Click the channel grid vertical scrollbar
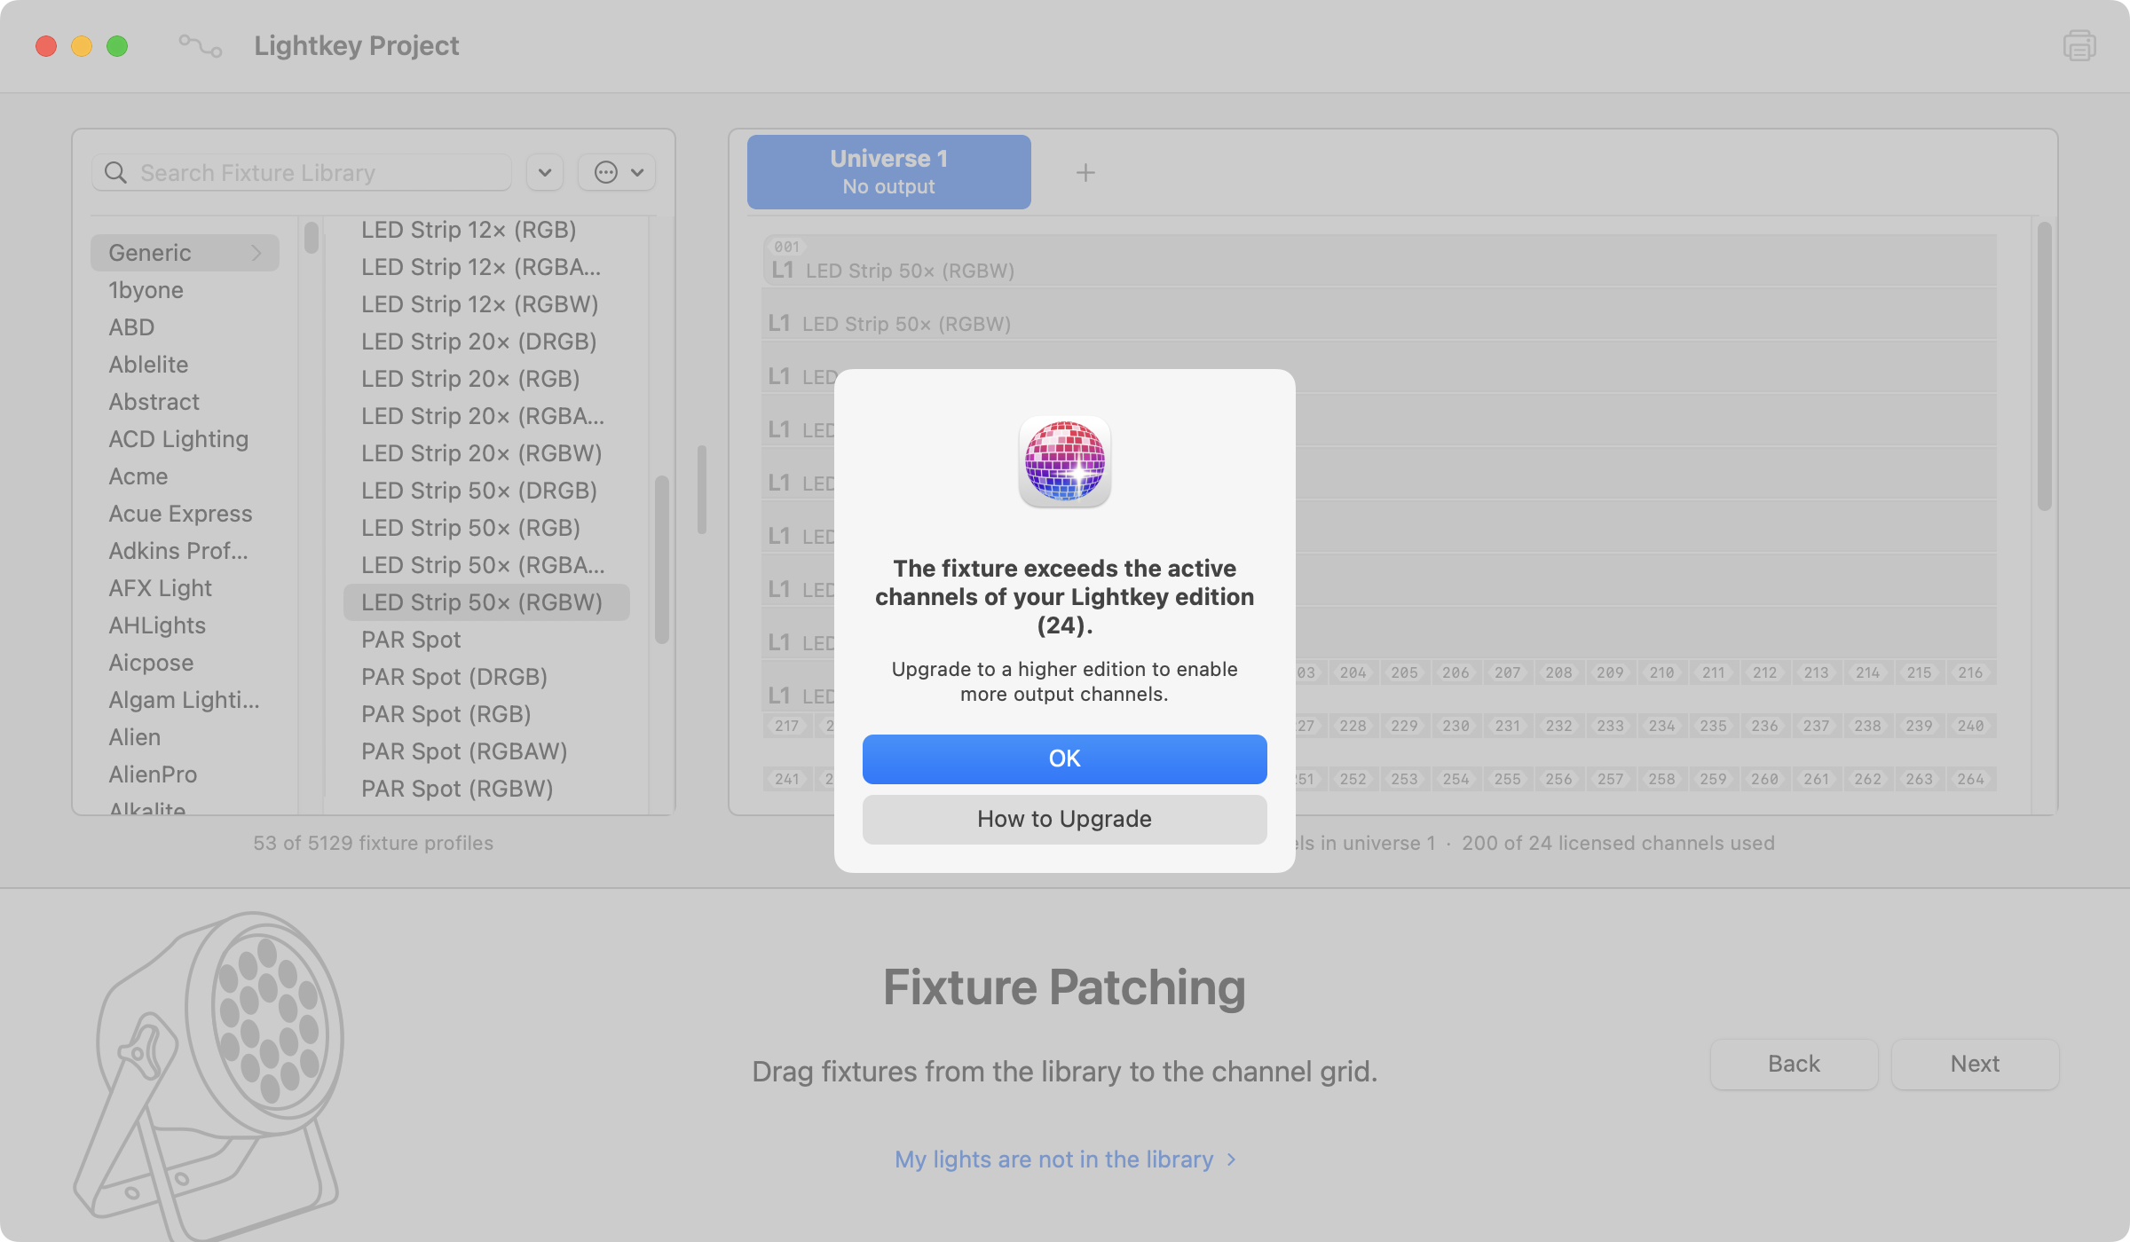The height and width of the screenshot is (1242, 2130). tap(2044, 366)
